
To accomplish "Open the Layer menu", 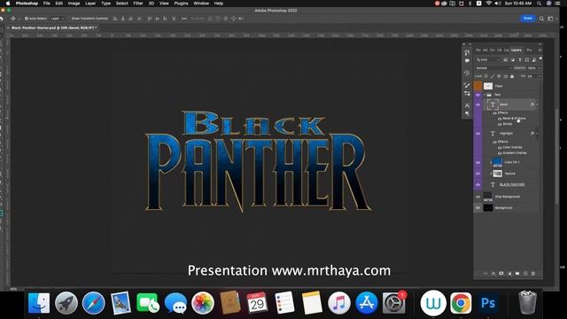I will click(x=90, y=4).
